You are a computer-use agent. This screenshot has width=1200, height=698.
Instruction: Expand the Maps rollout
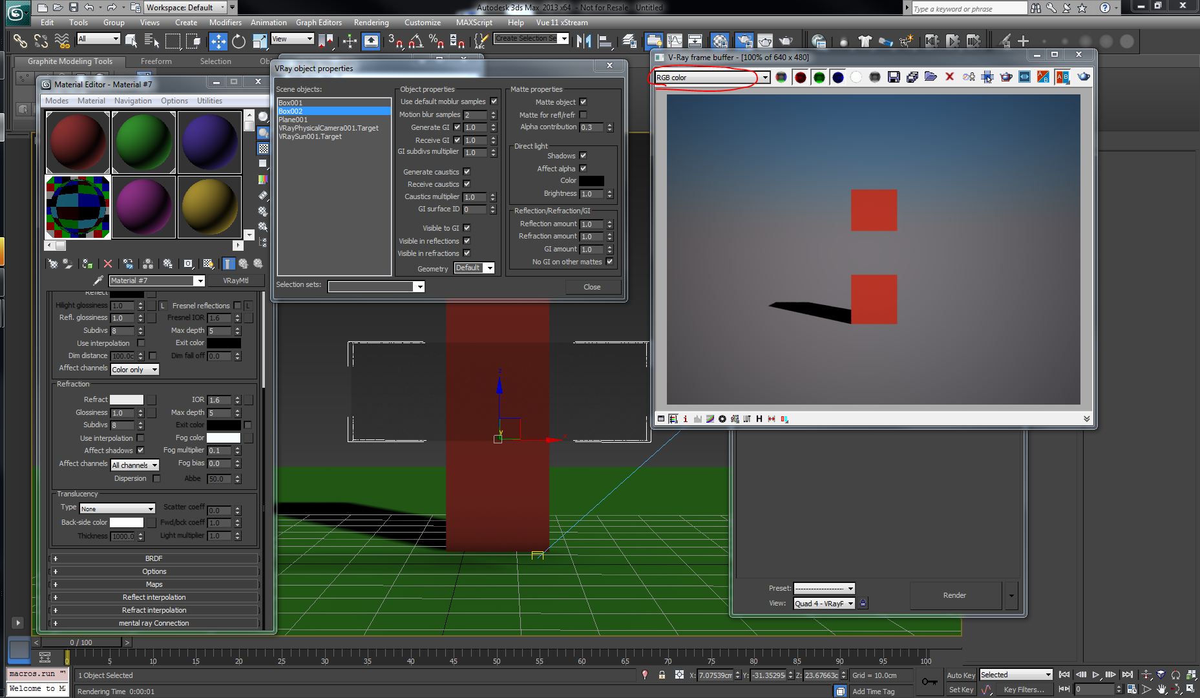tap(154, 584)
